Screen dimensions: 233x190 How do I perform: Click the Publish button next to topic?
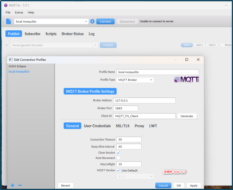108,45
